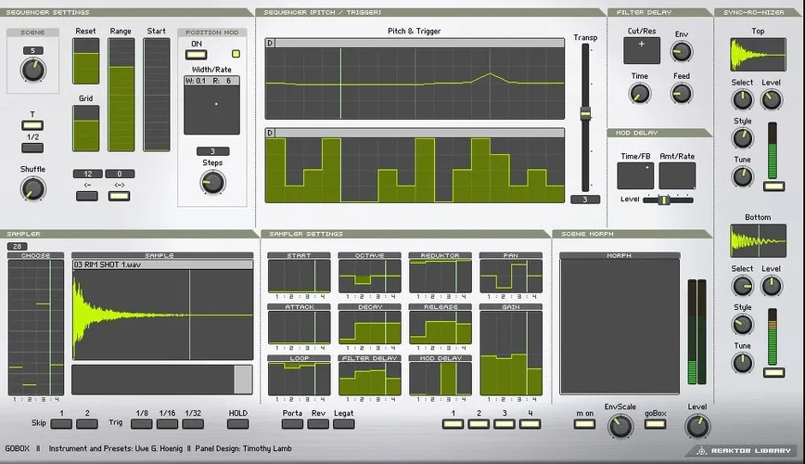This screenshot has height=464, width=805.
Task: Click the Top toggle below level meter
Action: [x=773, y=187]
